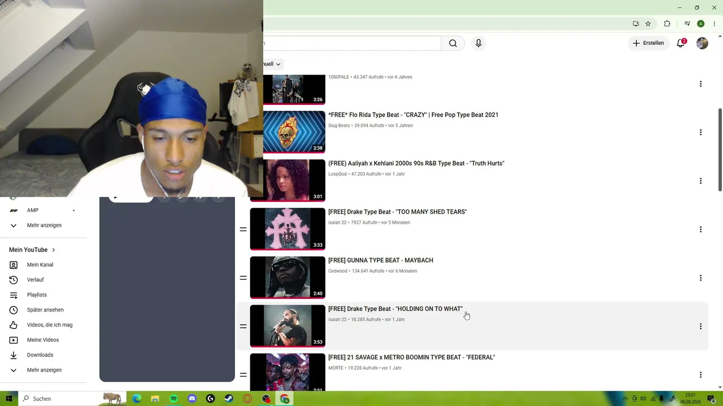Open Chrome media controls icon
Viewport: 723px width, 406px height.
click(x=687, y=24)
